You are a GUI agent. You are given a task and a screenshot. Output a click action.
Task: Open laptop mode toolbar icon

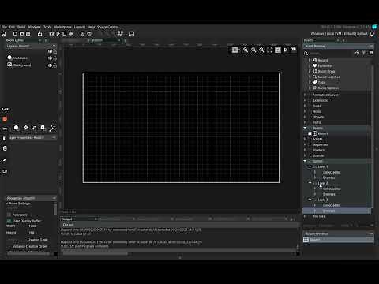point(132,34)
